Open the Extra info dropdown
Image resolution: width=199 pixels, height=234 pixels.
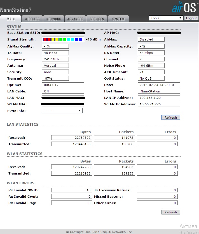(x=62, y=111)
